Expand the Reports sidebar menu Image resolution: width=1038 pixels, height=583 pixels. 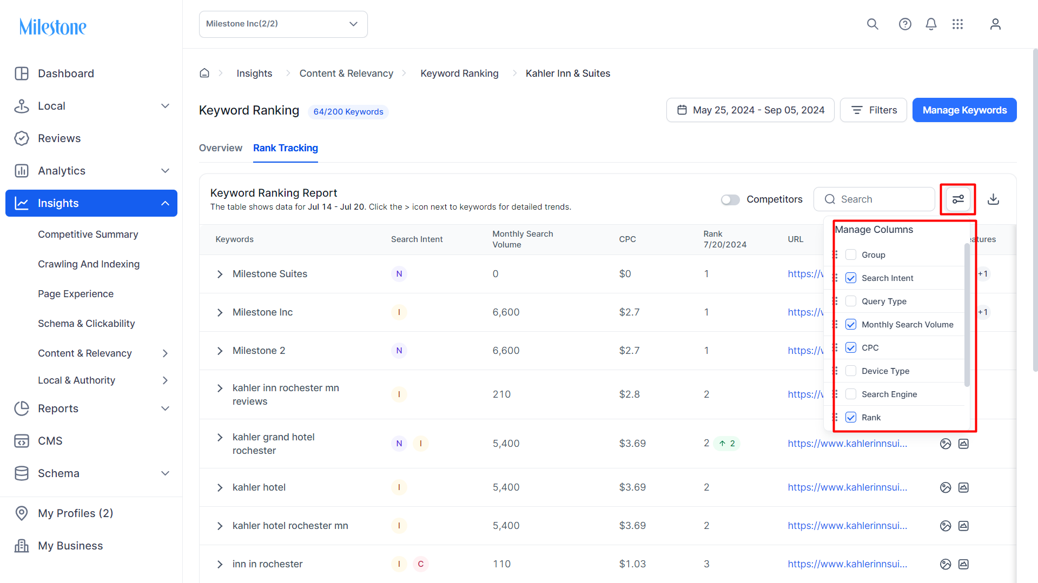(x=166, y=408)
